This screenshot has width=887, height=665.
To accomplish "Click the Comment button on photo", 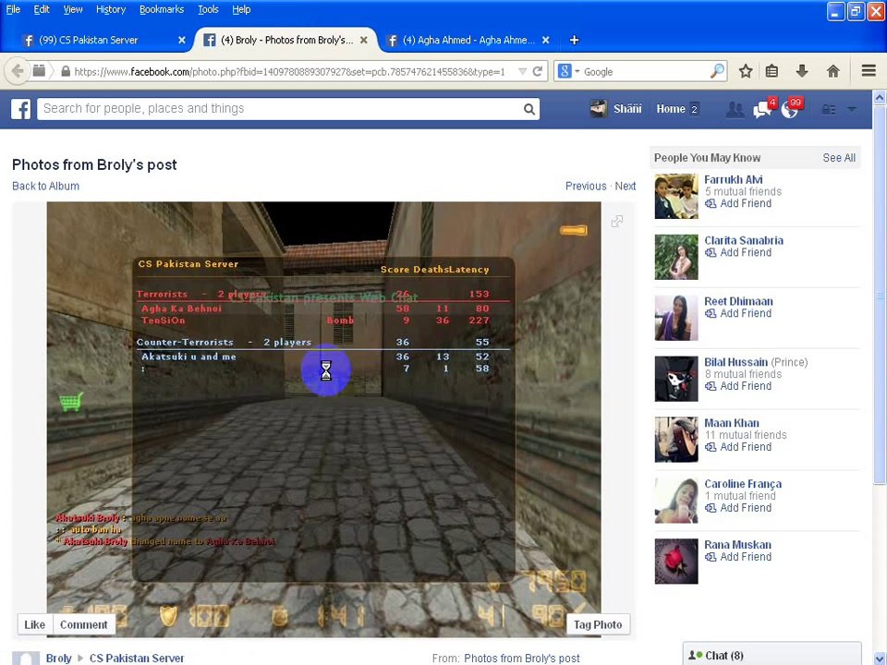I will [84, 624].
